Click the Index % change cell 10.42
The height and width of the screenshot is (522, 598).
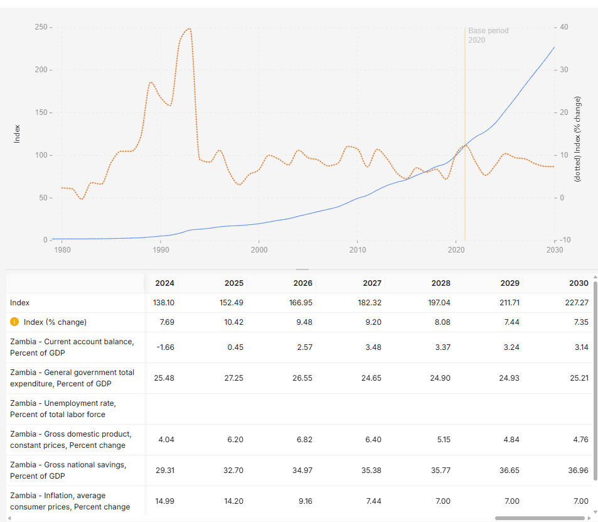233,322
